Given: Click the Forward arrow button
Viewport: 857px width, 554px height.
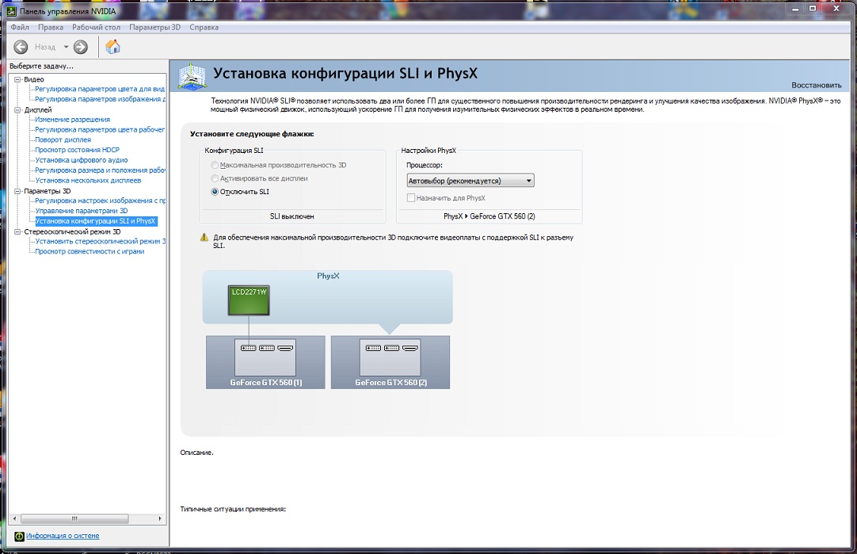Looking at the screenshot, I should point(80,47).
